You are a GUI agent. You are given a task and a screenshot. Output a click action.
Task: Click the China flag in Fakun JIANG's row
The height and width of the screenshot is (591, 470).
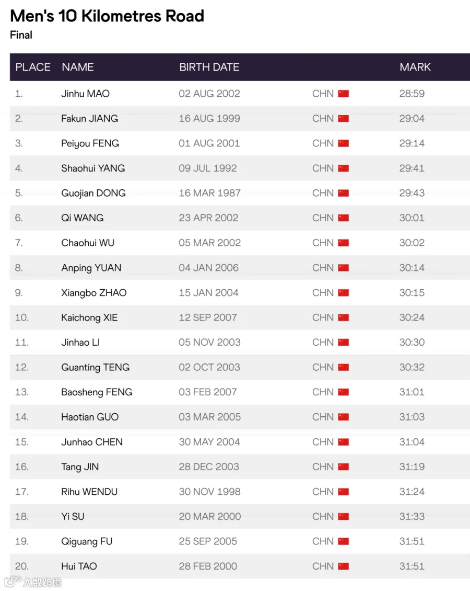tap(343, 118)
